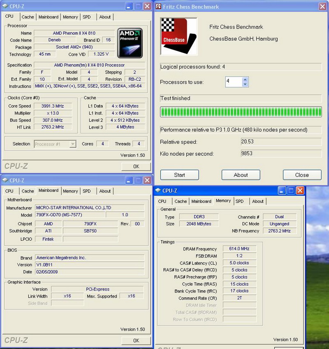Viewport: 329px width, 349px height.
Task: Click the ChessBase logo in Fritz Chess Benchmark
Action: (x=179, y=37)
